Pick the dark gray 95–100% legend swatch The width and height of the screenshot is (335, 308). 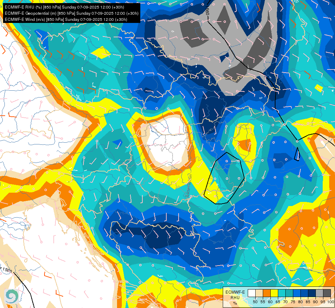tap(327, 293)
